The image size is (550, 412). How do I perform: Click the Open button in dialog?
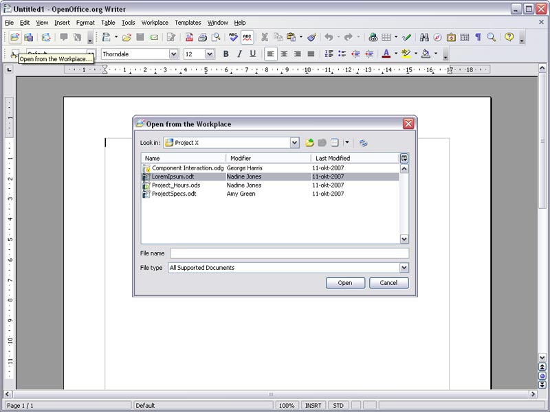[x=345, y=283]
